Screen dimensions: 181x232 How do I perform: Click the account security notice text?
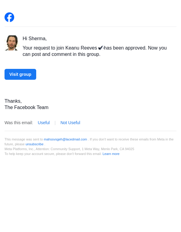point(53,154)
